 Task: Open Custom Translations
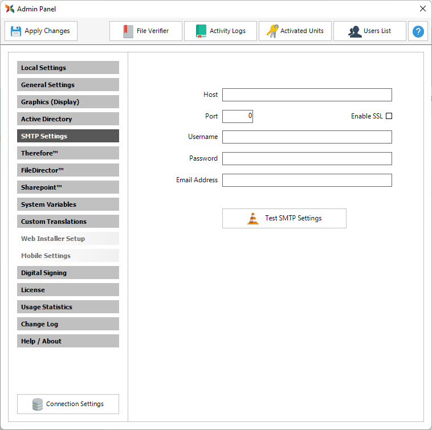(68, 222)
